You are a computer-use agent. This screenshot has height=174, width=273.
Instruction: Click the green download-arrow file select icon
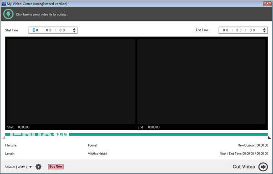(8, 14)
